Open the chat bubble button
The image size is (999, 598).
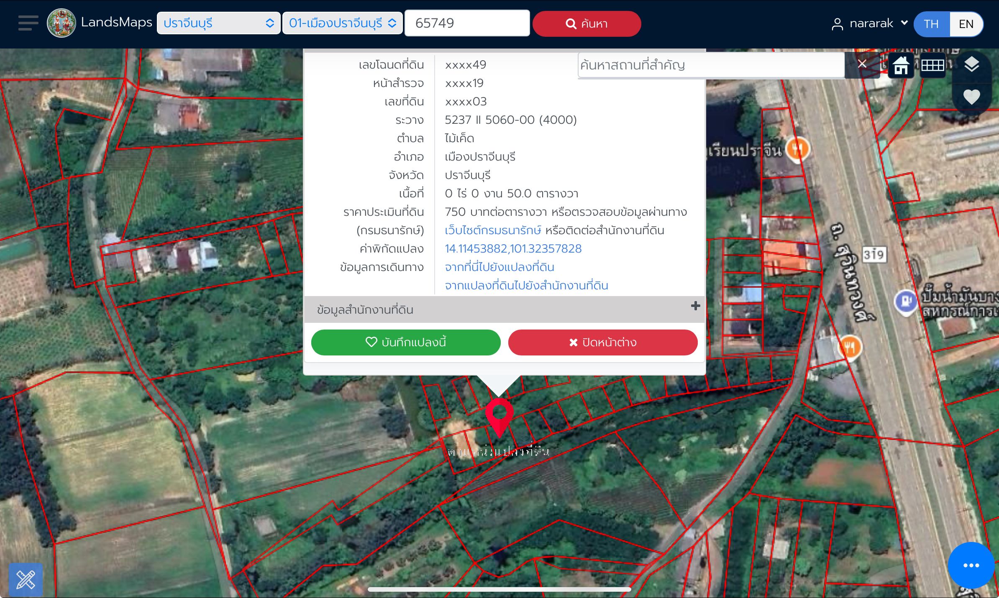pyautogui.click(x=971, y=565)
